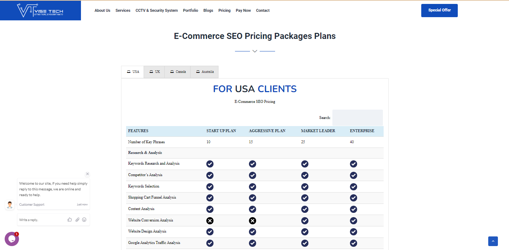This screenshot has height=250, width=509.
Task: Click the Customer Support agent avatar
Action: 10,205
